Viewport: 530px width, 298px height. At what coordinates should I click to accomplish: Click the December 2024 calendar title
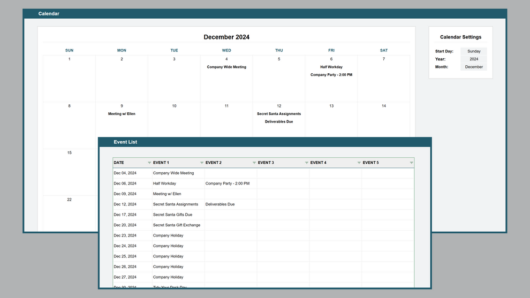(226, 37)
